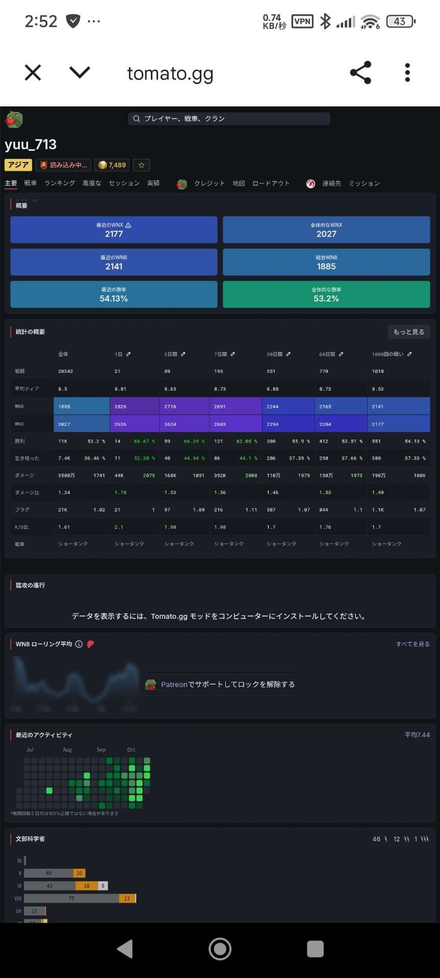This screenshot has width=440, height=978.
Task: Open the セッション tab
Action: click(x=124, y=183)
